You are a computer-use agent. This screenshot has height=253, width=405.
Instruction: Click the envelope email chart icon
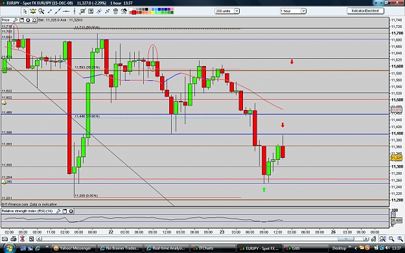click(x=5, y=239)
